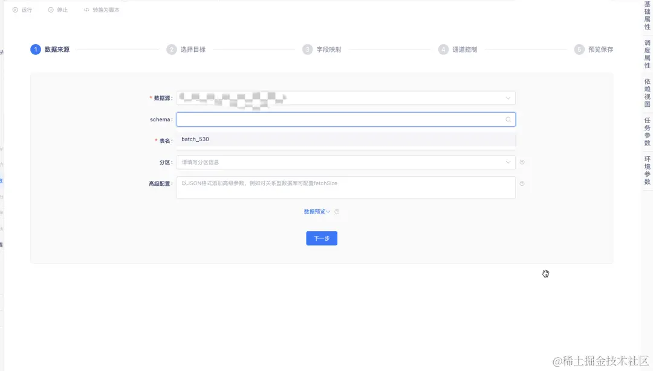Click the help icon beside 分区
The width and height of the screenshot is (653, 371).
click(522, 162)
